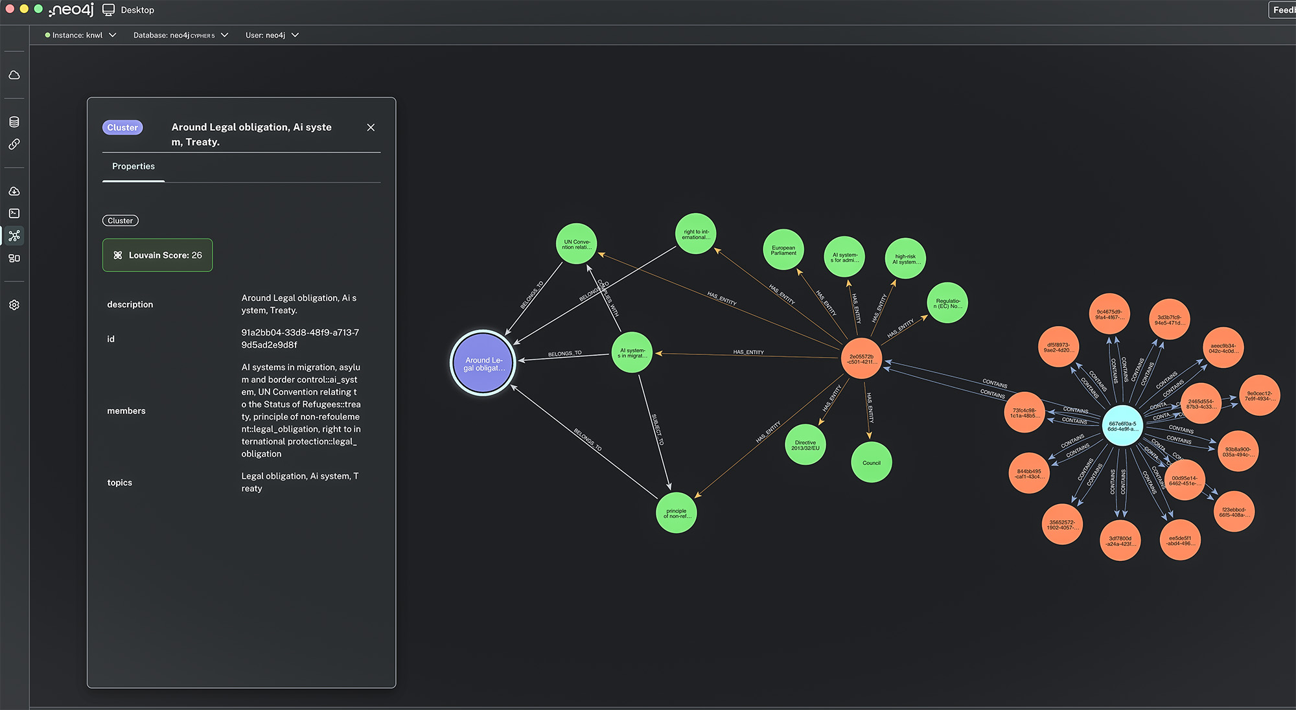This screenshot has height=710, width=1296.
Task: Click the purple Cluster badge
Action: (x=122, y=128)
